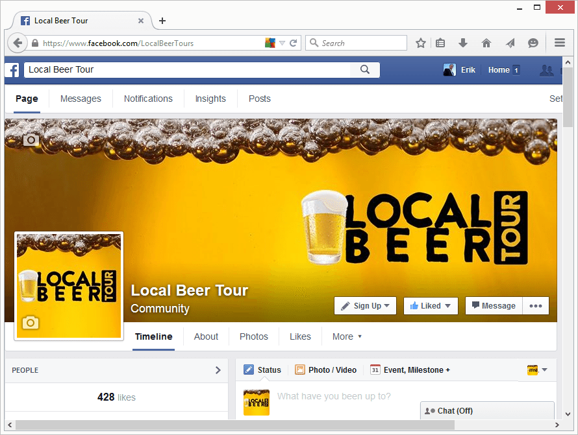Select the Page admin tab

[x=27, y=99]
